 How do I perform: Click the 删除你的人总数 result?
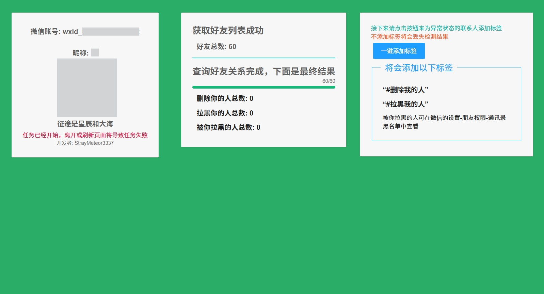pos(225,98)
